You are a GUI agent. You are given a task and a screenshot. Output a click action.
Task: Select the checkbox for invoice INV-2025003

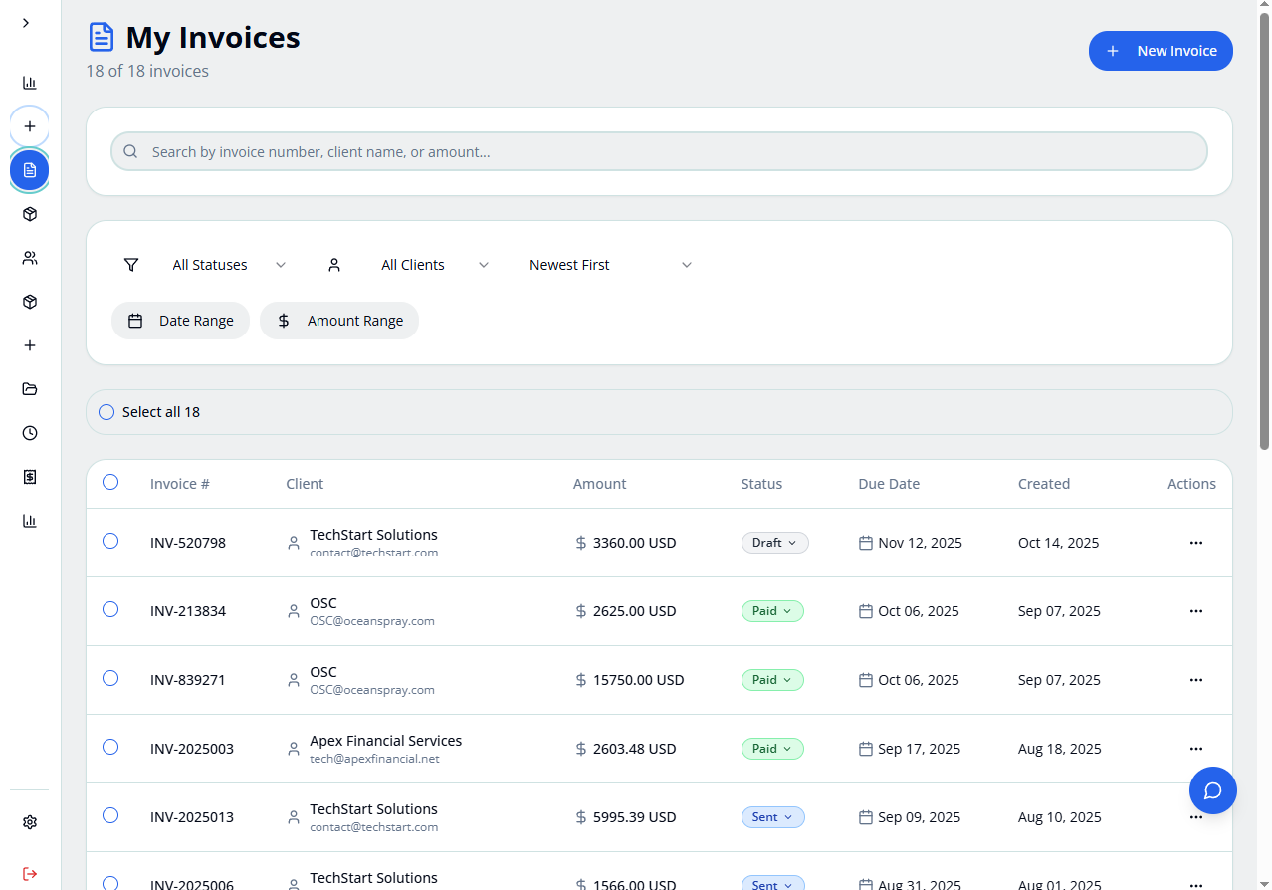pos(109,746)
